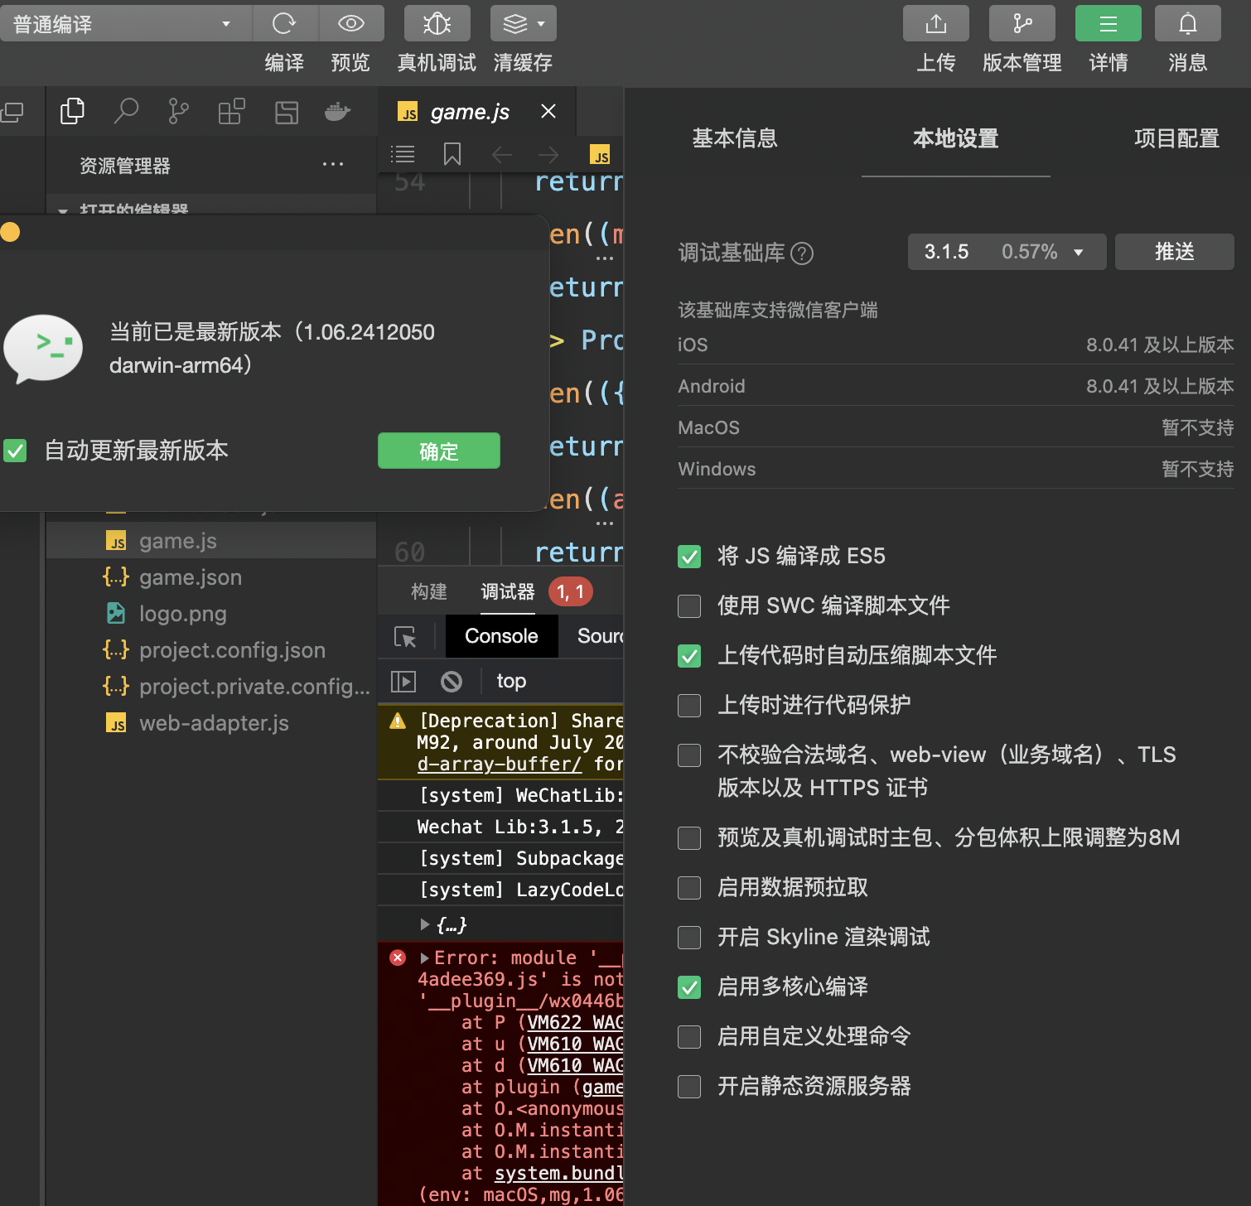Viewport: 1251px width, 1206px height.
Task: Toggle the details panel icon
Action: coord(1109,23)
